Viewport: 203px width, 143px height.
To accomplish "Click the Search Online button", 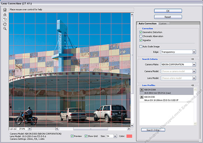I will (153, 130).
